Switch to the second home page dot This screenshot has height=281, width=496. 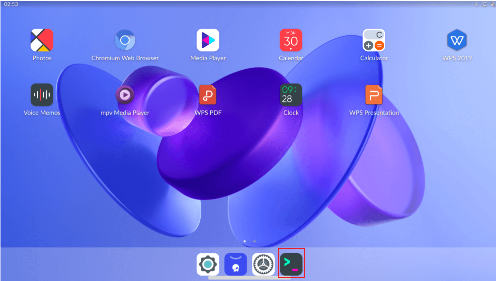point(254,241)
